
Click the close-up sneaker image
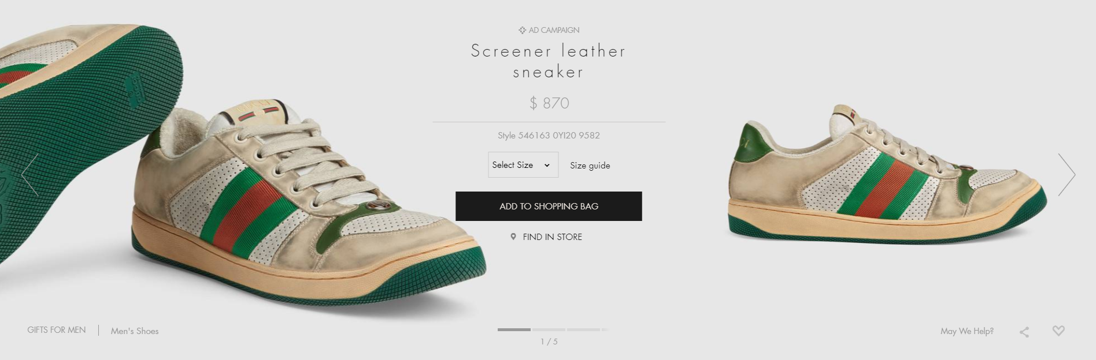point(243,167)
